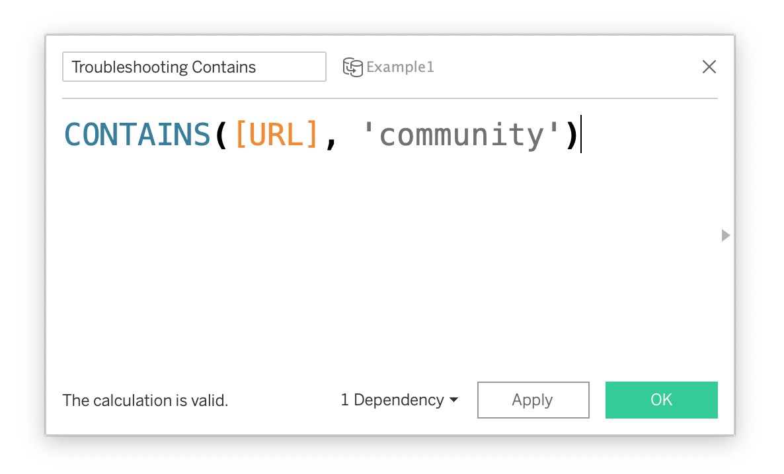Viewport: 784px width, 474px height.
Task: Click the comma after [URL]
Action: pos(331,139)
